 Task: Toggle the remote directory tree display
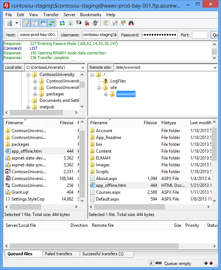pos(43,23)
